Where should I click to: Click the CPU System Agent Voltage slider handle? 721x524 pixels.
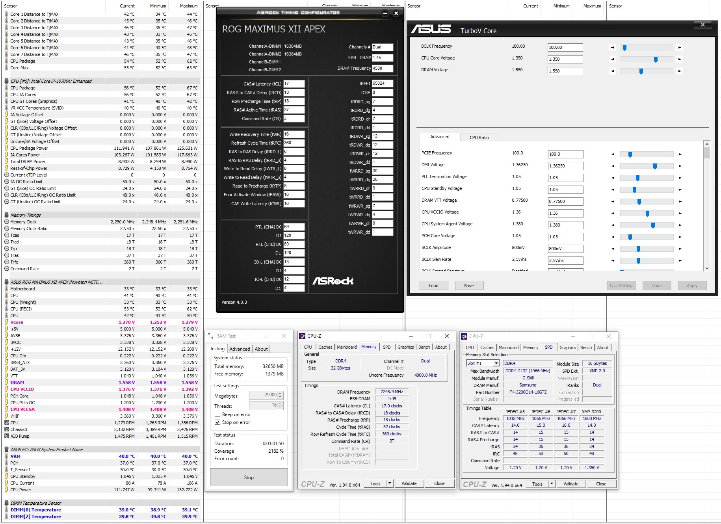(653, 225)
